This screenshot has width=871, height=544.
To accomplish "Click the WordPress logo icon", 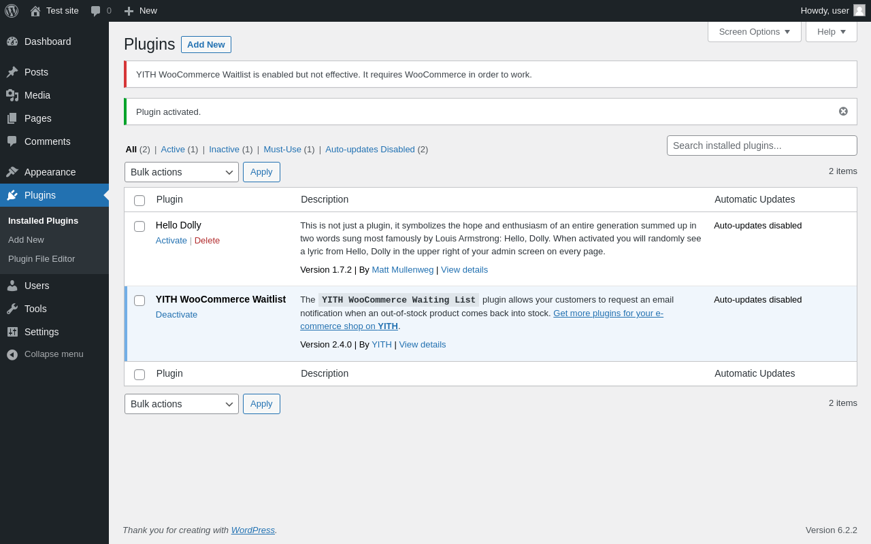I will click(12, 11).
